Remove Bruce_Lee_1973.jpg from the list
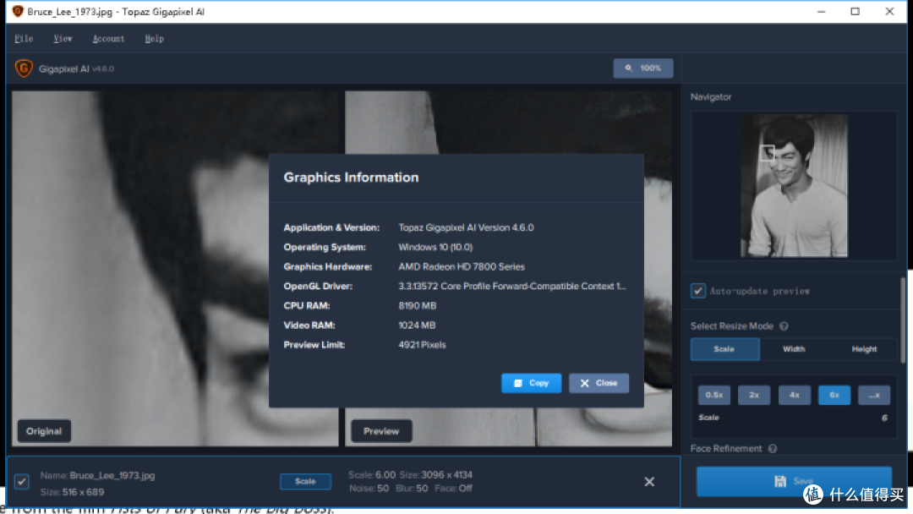 [x=649, y=481]
